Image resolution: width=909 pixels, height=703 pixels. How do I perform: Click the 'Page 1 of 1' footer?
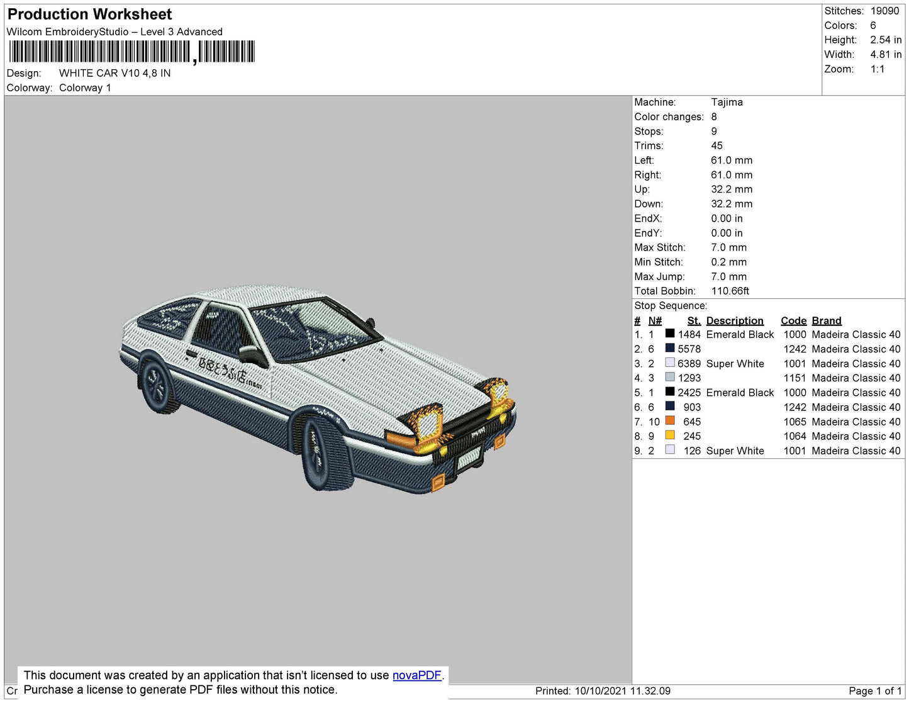pyautogui.click(x=875, y=691)
